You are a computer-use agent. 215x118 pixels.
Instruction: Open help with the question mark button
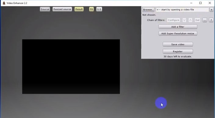211,20
